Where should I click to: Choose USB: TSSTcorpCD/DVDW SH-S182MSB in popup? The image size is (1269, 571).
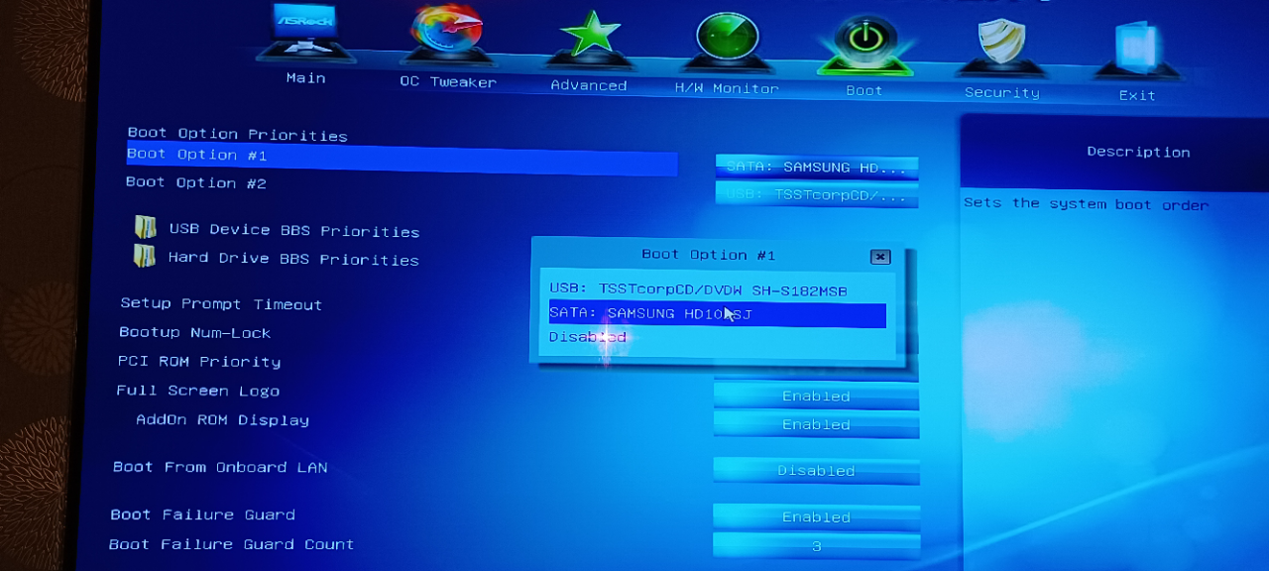(x=699, y=289)
